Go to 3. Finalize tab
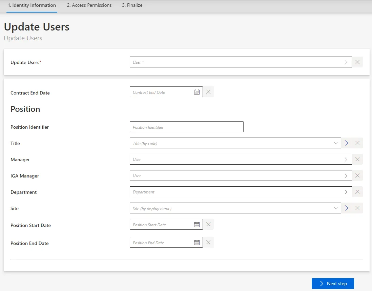The width and height of the screenshot is (372, 291). (x=132, y=5)
